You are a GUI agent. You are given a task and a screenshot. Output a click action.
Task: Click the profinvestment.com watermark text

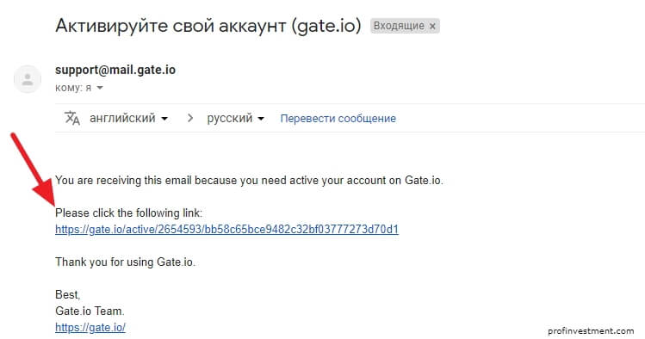click(x=591, y=330)
